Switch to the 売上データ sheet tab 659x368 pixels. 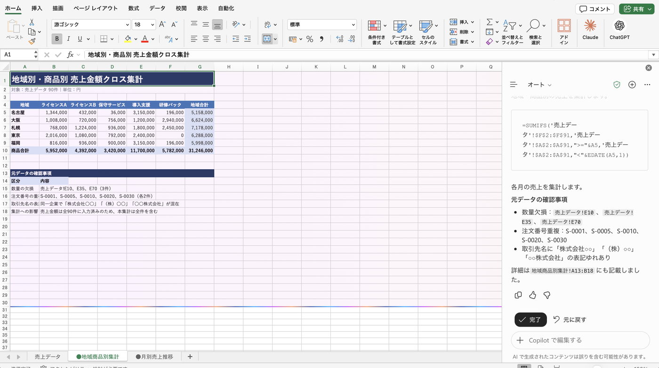pos(48,357)
